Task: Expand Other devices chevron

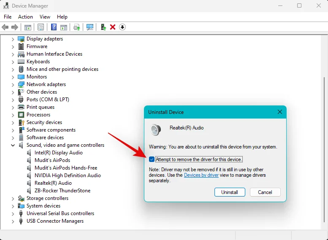Action: 13,92
